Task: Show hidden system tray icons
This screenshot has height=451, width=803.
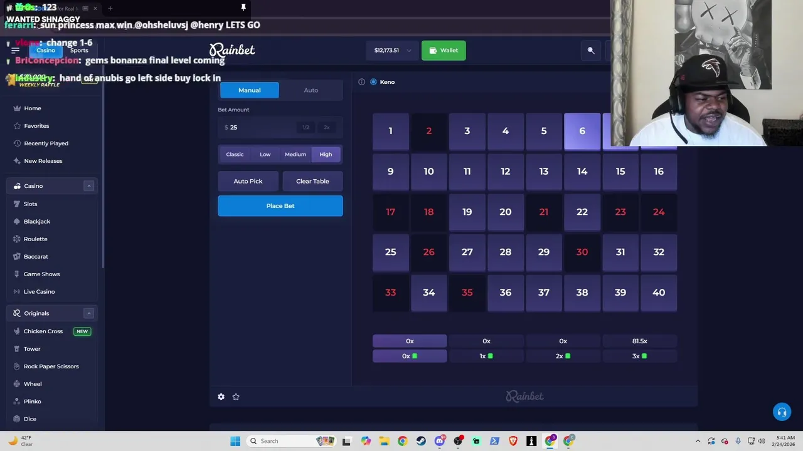Action: (698, 441)
